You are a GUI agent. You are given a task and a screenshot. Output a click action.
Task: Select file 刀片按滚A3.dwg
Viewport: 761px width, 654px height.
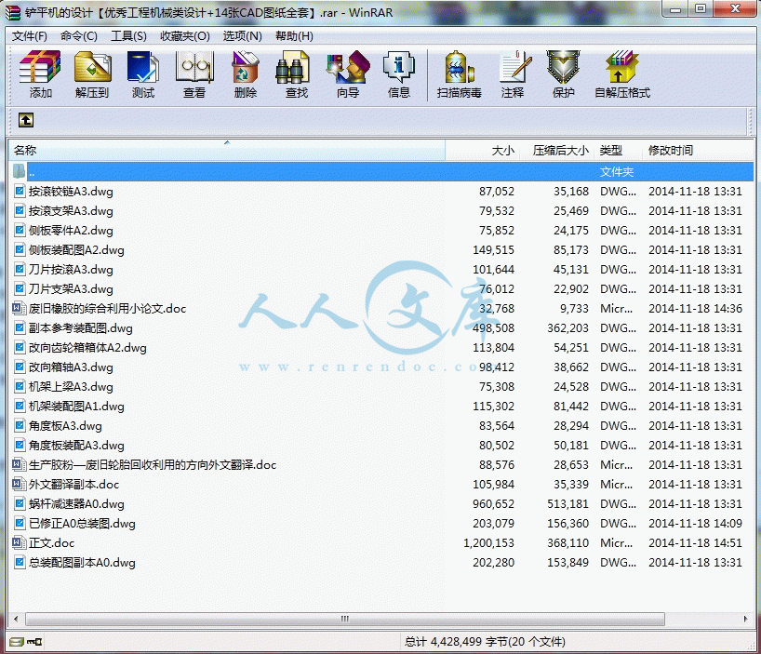pyautogui.click(x=71, y=269)
